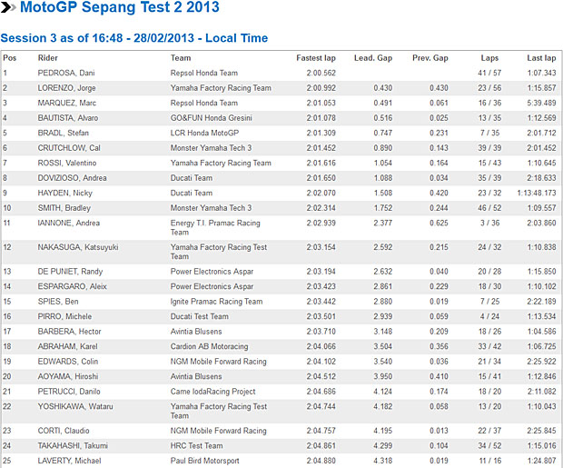The image size is (563, 468).
Task: Click the double-arrow icon before the MotoGP title
Action: click(x=7, y=9)
